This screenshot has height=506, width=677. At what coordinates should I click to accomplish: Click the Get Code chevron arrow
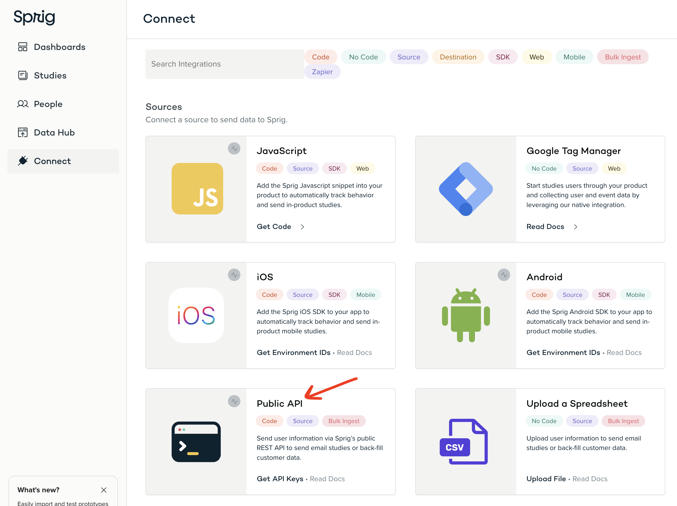point(302,227)
